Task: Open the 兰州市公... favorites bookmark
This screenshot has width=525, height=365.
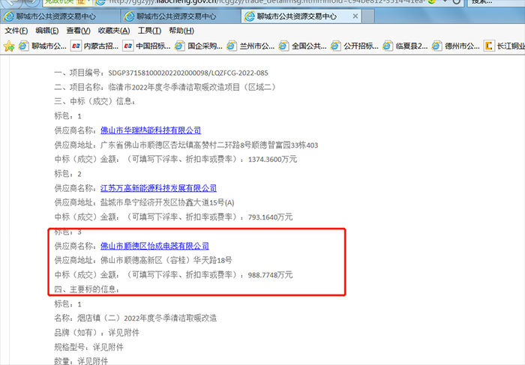Action: click(250, 46)
